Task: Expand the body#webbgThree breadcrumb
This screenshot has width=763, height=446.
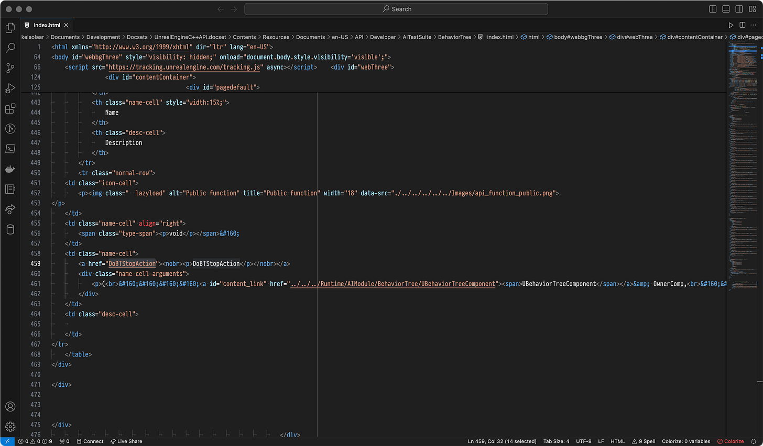Action: (574, 37)
